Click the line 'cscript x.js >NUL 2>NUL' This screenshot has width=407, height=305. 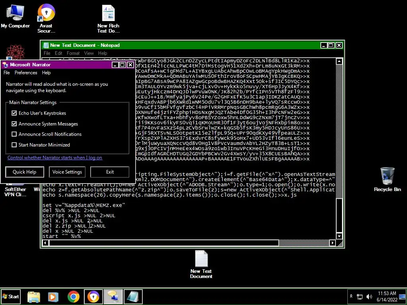[x=79, y=216]
